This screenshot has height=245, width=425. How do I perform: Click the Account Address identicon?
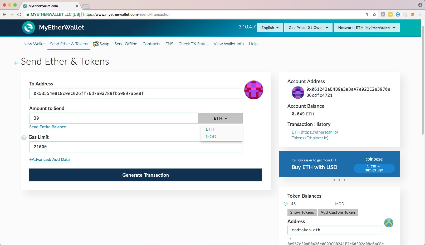(298, 92)
